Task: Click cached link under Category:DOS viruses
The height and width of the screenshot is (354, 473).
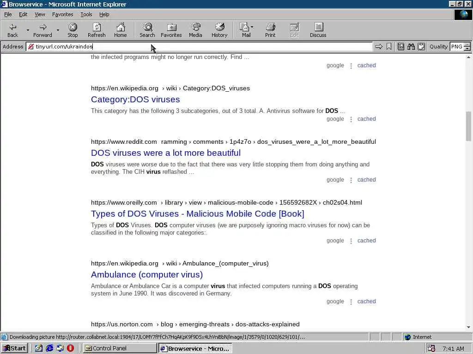Action: (366, 119)
